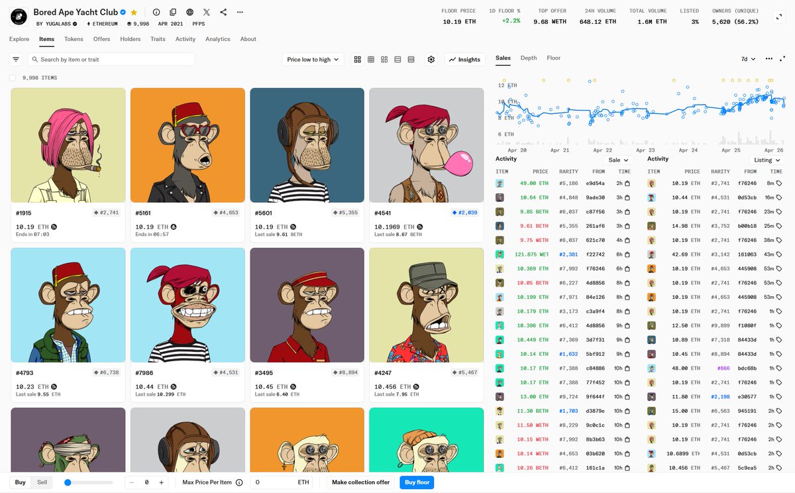
Task: Open display settings gear
Action: click(431, 60)
